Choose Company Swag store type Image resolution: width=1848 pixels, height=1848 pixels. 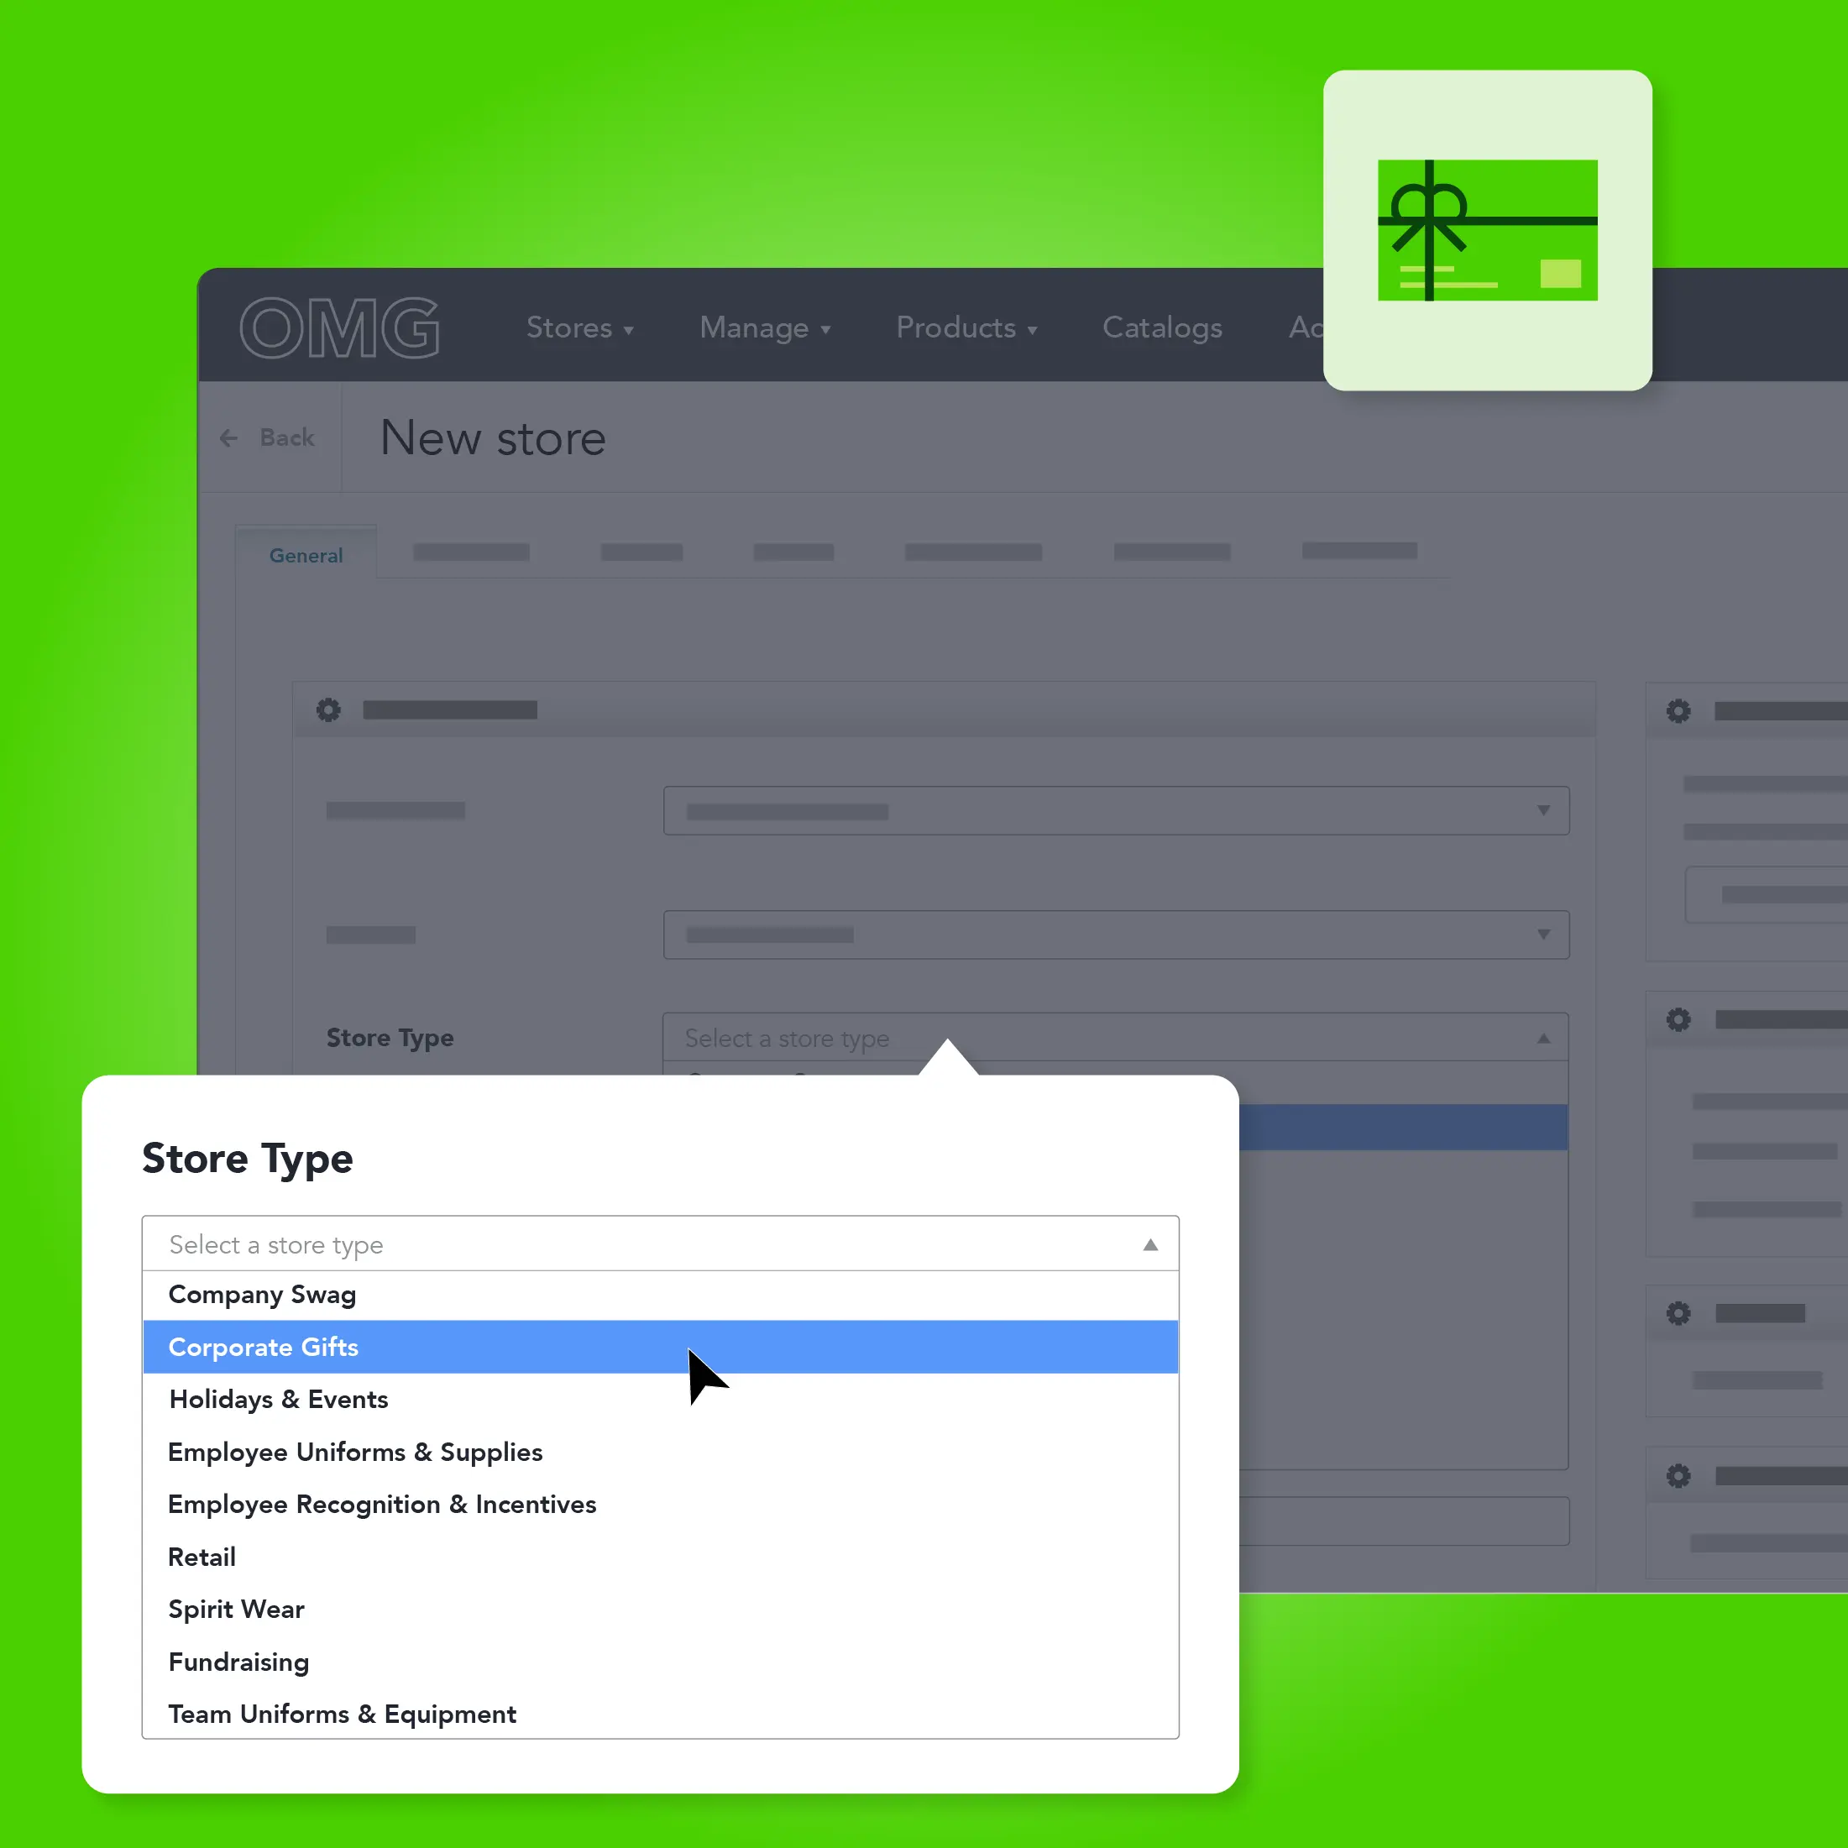point(262,1294)
